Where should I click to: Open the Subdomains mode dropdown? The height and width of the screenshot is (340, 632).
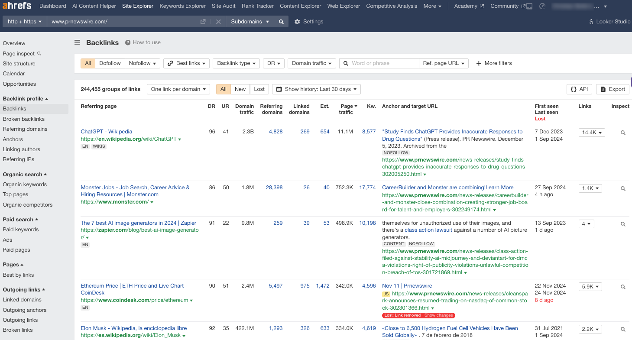(x=250, y=22)
